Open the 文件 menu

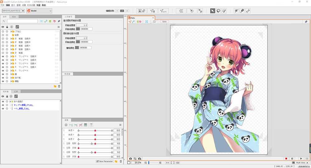pyautogui.click(x=2, y=5)
